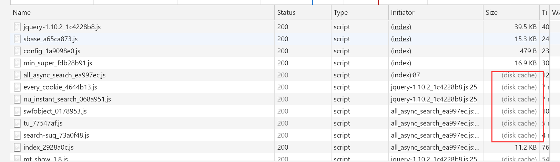Sort requests by Status column header
The height and width of the screenshot is (162, 560).
point(286,12)
